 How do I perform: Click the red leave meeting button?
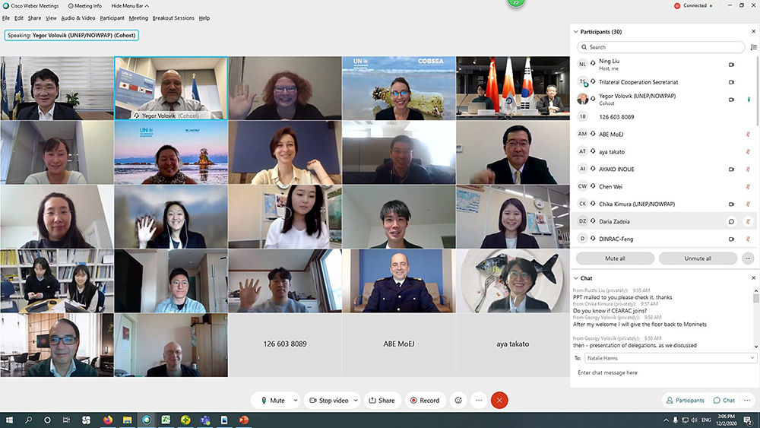pos(499,401)
